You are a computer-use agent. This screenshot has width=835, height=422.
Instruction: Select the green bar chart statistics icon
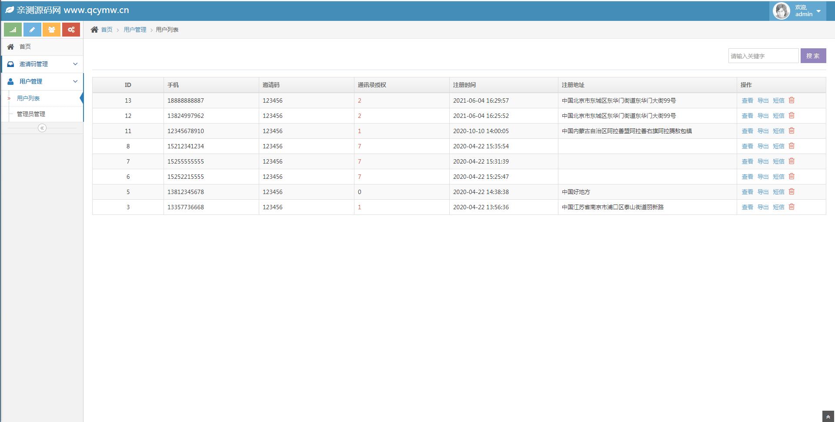pos(12,30)
